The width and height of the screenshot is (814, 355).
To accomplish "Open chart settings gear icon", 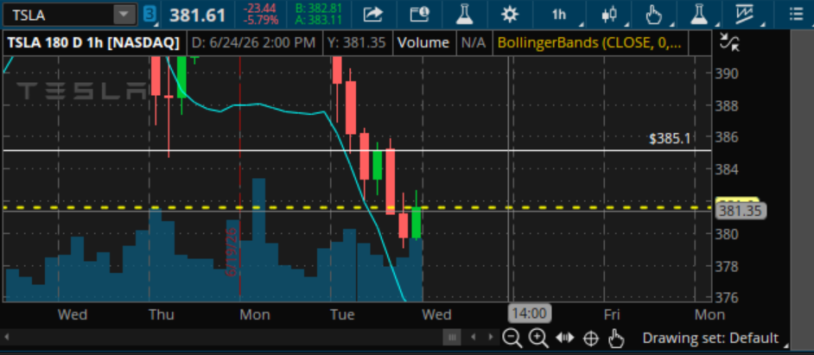I will point(510,15).
